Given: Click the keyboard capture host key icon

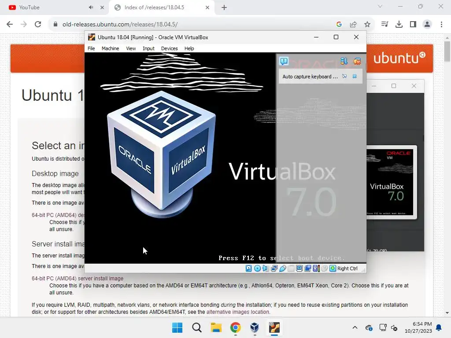Looking at the screenshot, I should [x=333, y=268].
